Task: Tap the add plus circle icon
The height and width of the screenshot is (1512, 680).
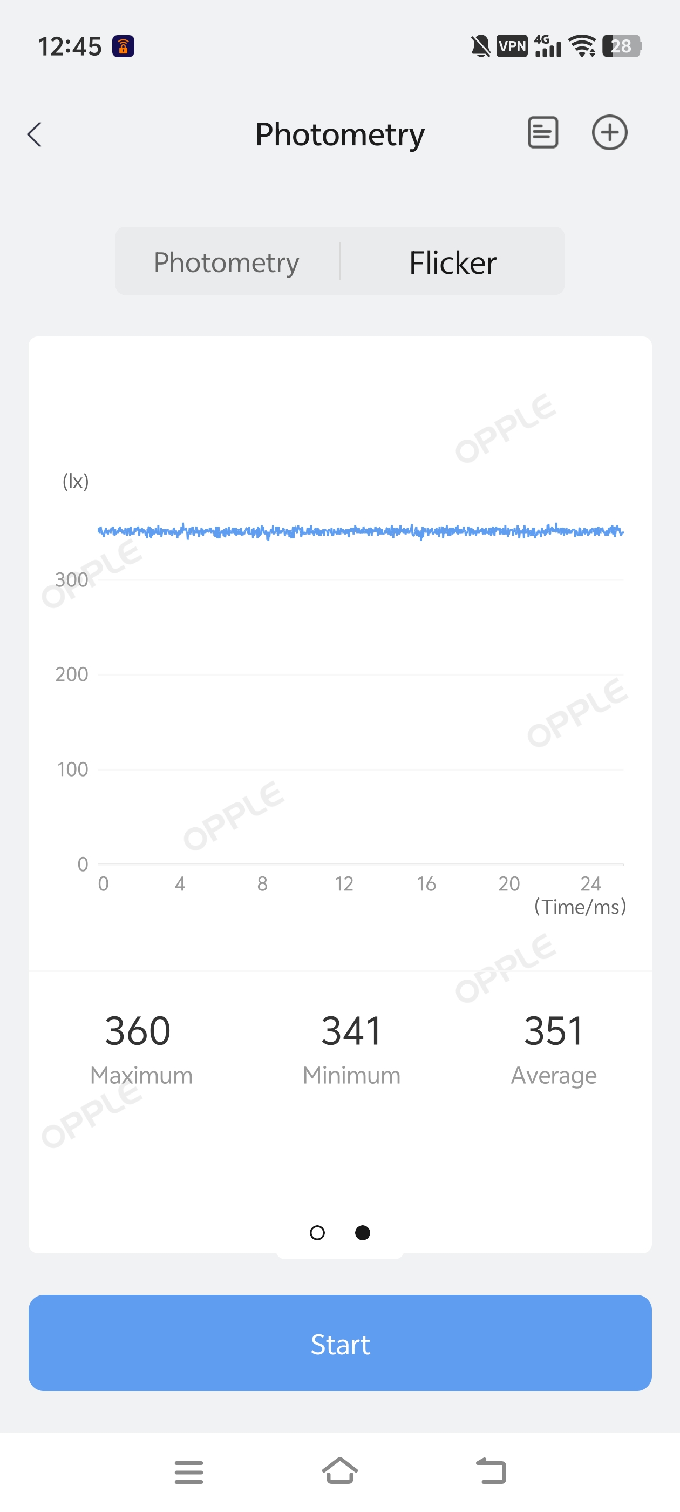Action: point(609,133)
